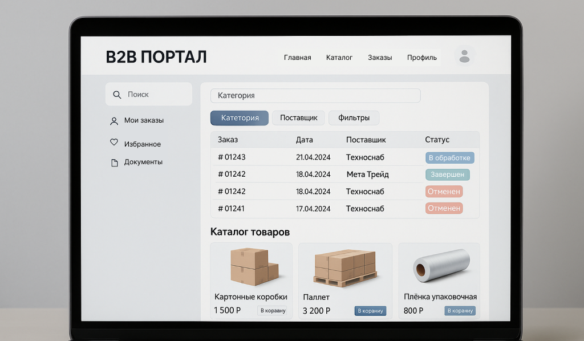Viewport: 584px width, 341px height.
Task: Open the Главная menu item
Action: point(297,58)
